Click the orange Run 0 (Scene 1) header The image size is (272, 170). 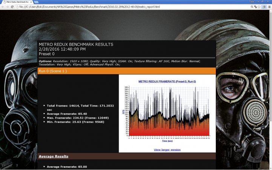[127, 71]
